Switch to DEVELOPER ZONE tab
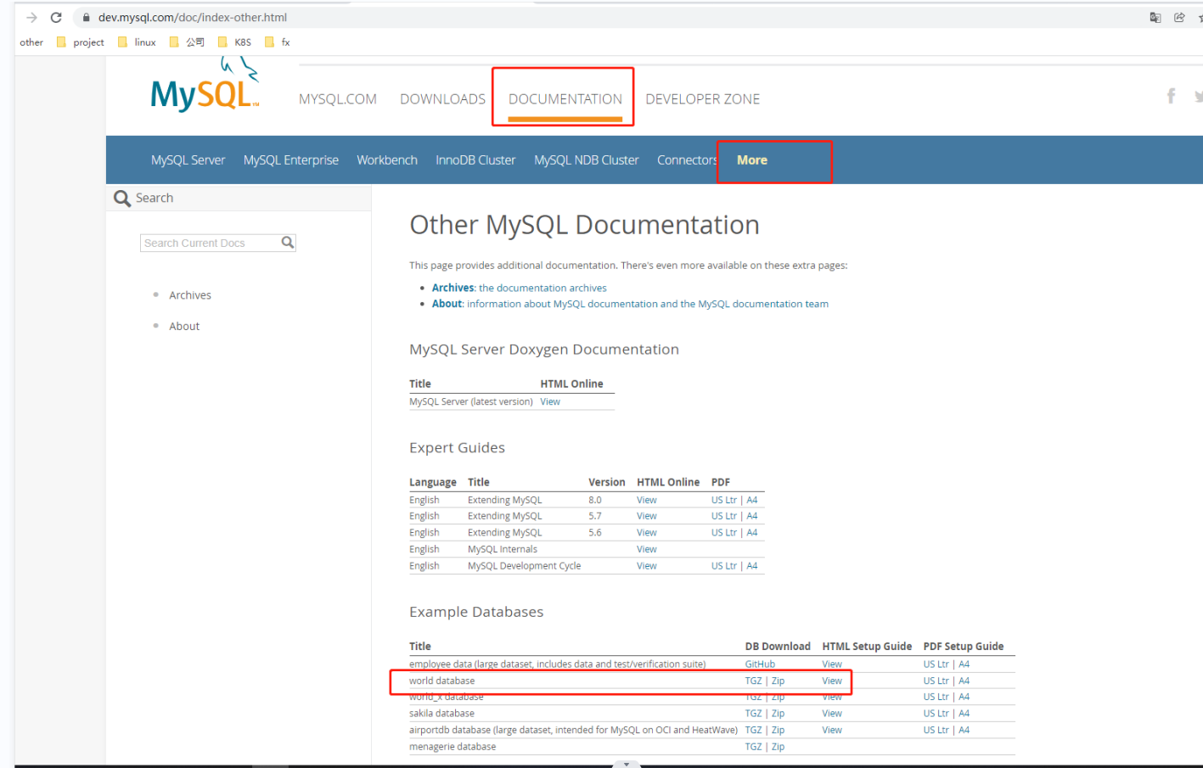The image size is (1203, 768). [703, 99]
